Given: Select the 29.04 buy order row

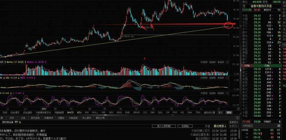Looking at the screenshot, I should click(x=261, y=116).
